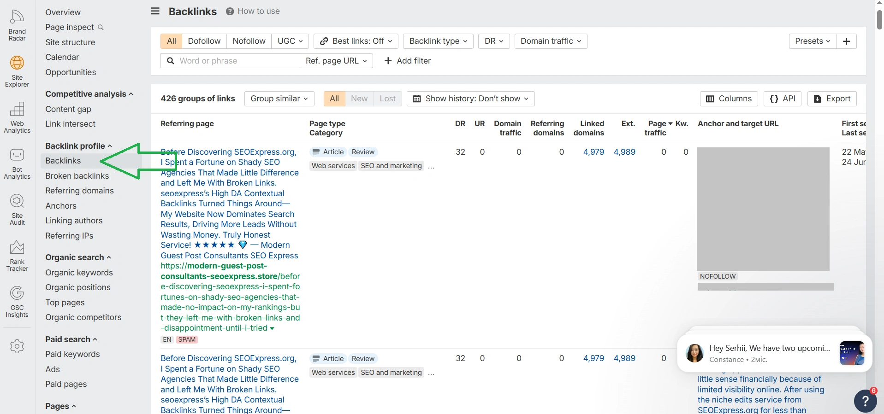Screen dimensions: 884x414
Task: Collapse Organic search section
Action: pyautogui.click(x=78, y=257)
